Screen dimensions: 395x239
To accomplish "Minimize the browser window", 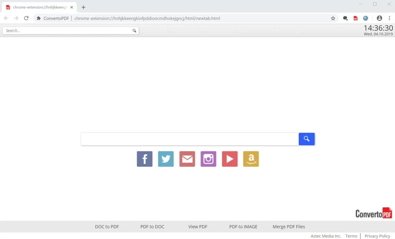I will (x=361, y=4).
